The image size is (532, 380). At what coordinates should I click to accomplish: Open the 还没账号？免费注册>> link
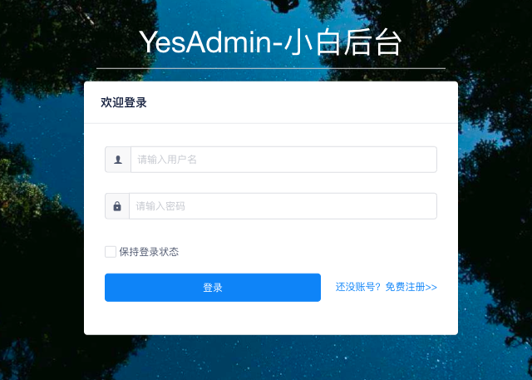[386, 287]
